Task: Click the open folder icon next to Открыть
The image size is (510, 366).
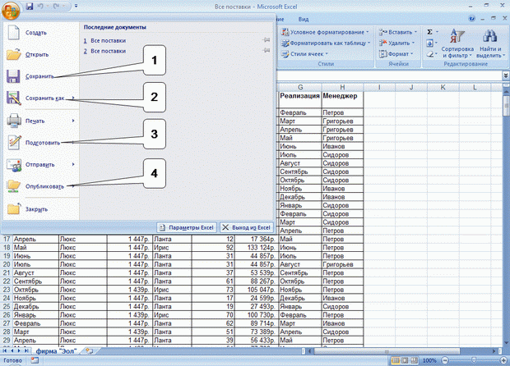Action: coord(14,54)
